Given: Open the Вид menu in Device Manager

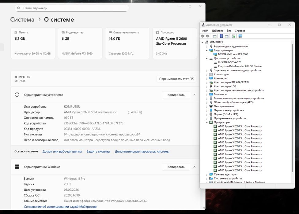Looking at the screenshot, I should pos(229,31).
